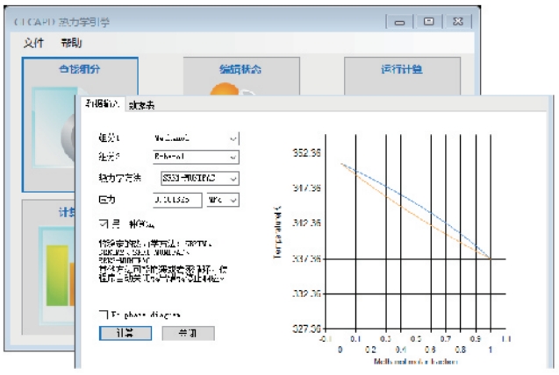559x375 pixels.
Task: Open the thermodynamic method dropdown
Action: tap(233, 179)
